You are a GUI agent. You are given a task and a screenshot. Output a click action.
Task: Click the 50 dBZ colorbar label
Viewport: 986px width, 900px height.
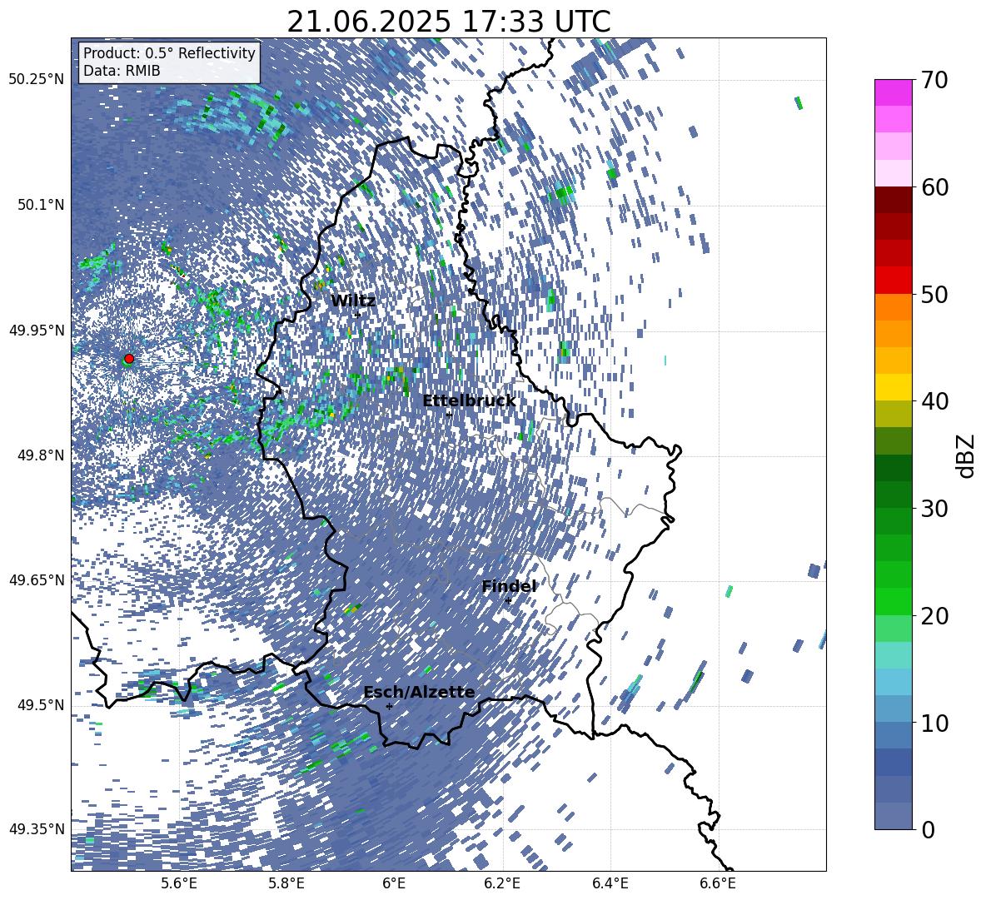pos(934,294)
